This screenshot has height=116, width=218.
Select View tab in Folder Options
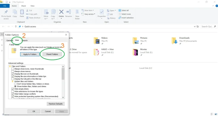tap(17, 40)
